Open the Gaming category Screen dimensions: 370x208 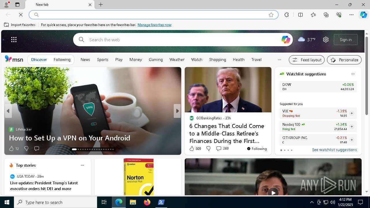click(156, 60)
